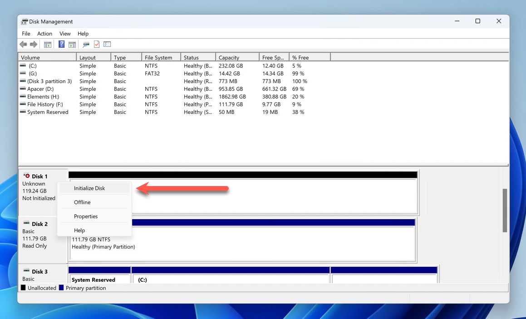Viewport: 526px width, 319px height.
Task: Click the checkmark document toolbar icon
Action: 97,44
